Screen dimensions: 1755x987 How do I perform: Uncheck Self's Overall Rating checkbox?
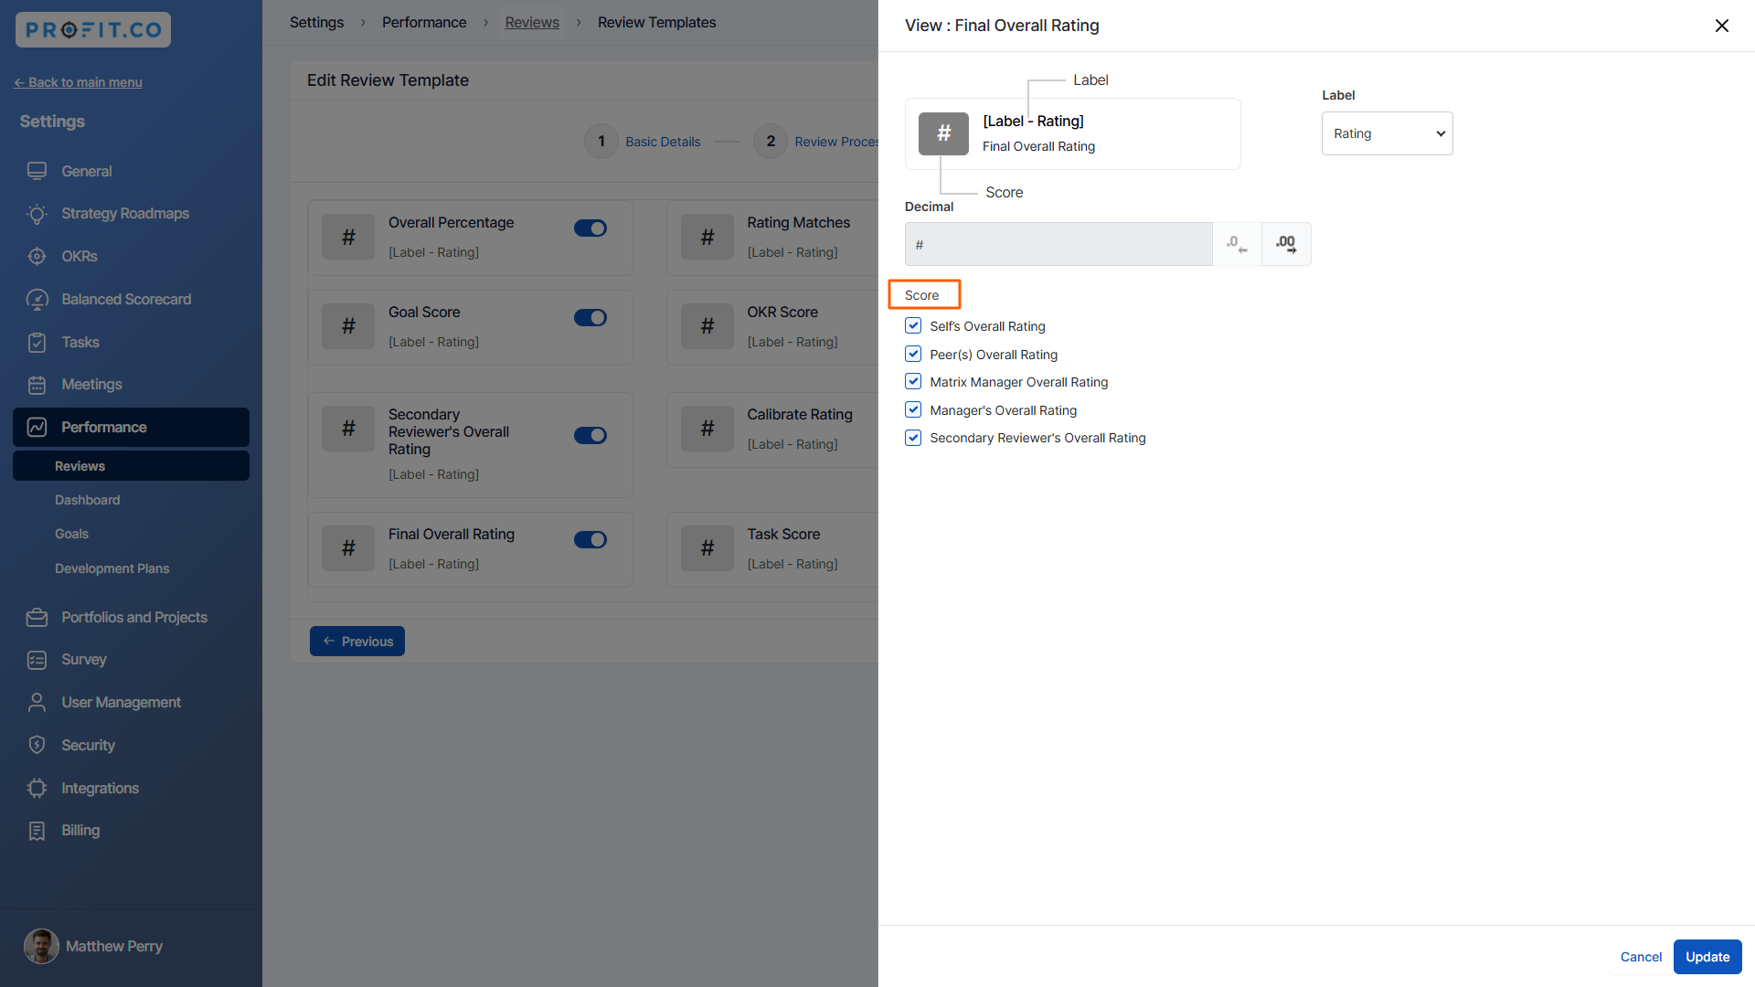point(913,326)
